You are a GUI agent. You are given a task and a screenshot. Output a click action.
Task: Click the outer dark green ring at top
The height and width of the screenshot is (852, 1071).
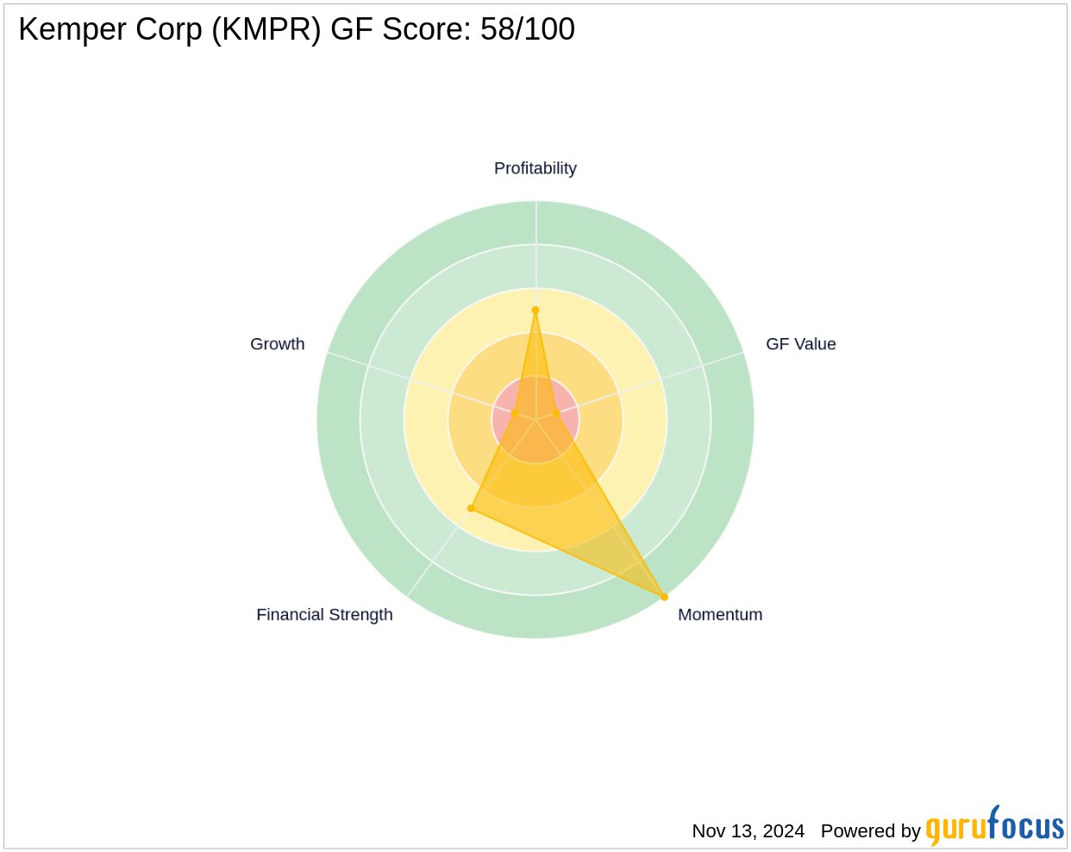(x=535, y=222)
